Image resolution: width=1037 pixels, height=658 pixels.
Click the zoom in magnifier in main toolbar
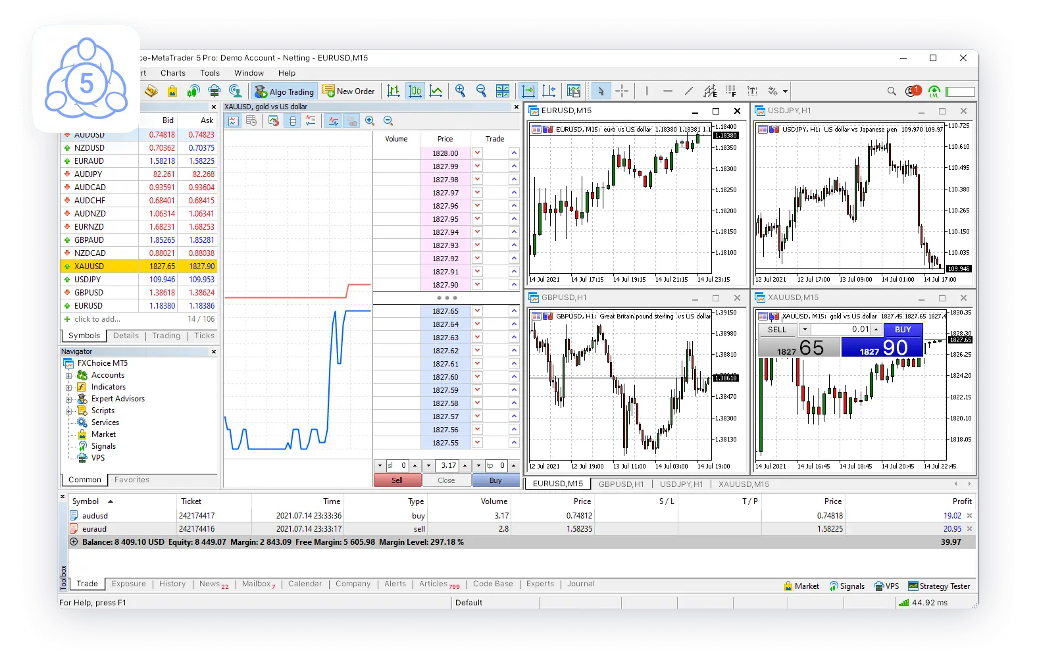pyautogui.click(x=461, y=91)
